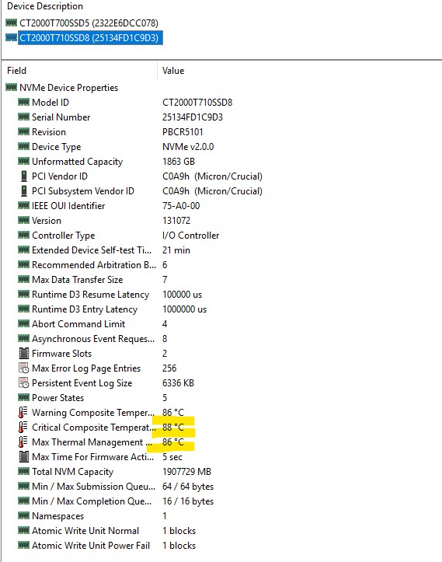
Task: Click the Firmware Slots chip icon
Action: tap(23, 354)
